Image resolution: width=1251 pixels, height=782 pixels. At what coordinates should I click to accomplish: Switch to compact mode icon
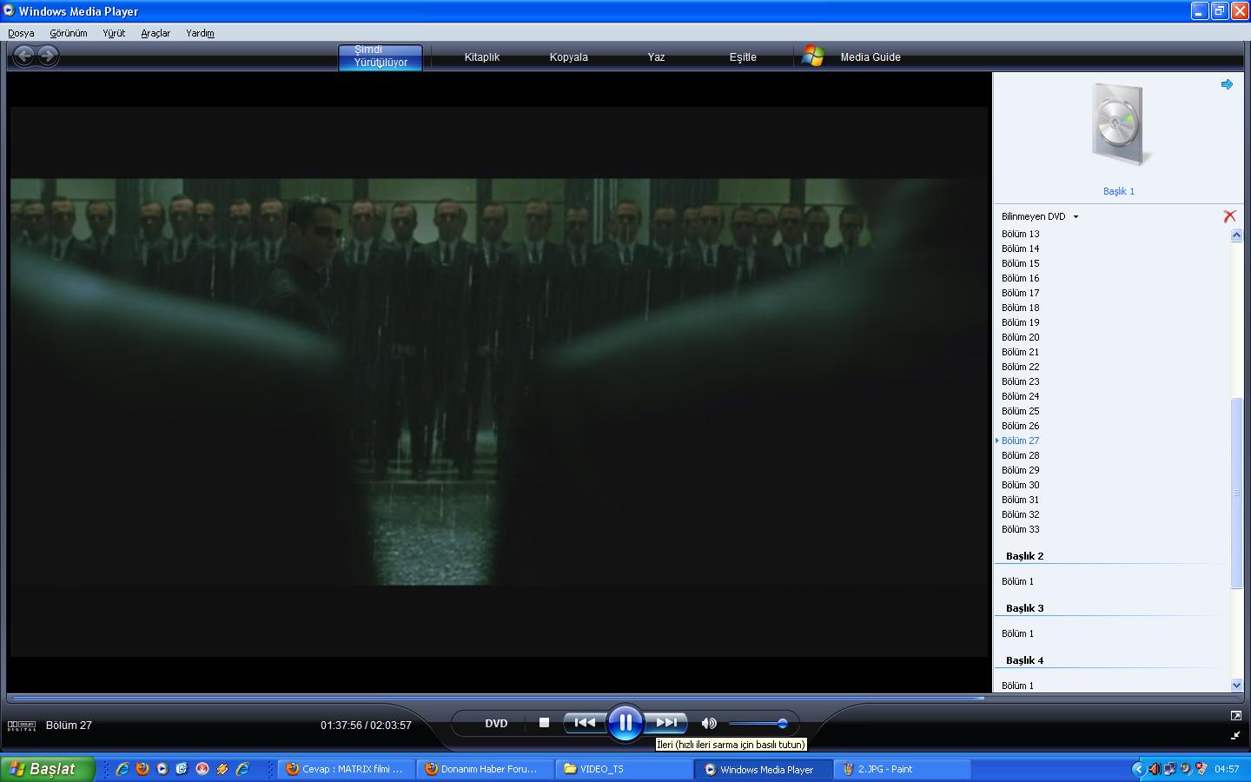click(1235, 735)
